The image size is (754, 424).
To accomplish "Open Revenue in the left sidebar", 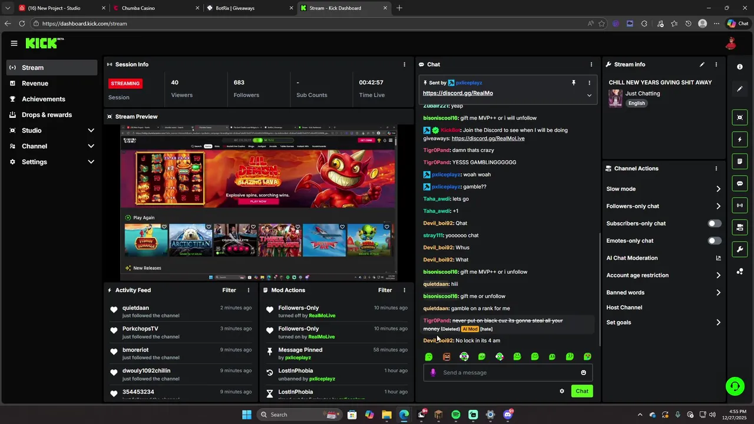I will pyautogui.click(x=52, y=84).
